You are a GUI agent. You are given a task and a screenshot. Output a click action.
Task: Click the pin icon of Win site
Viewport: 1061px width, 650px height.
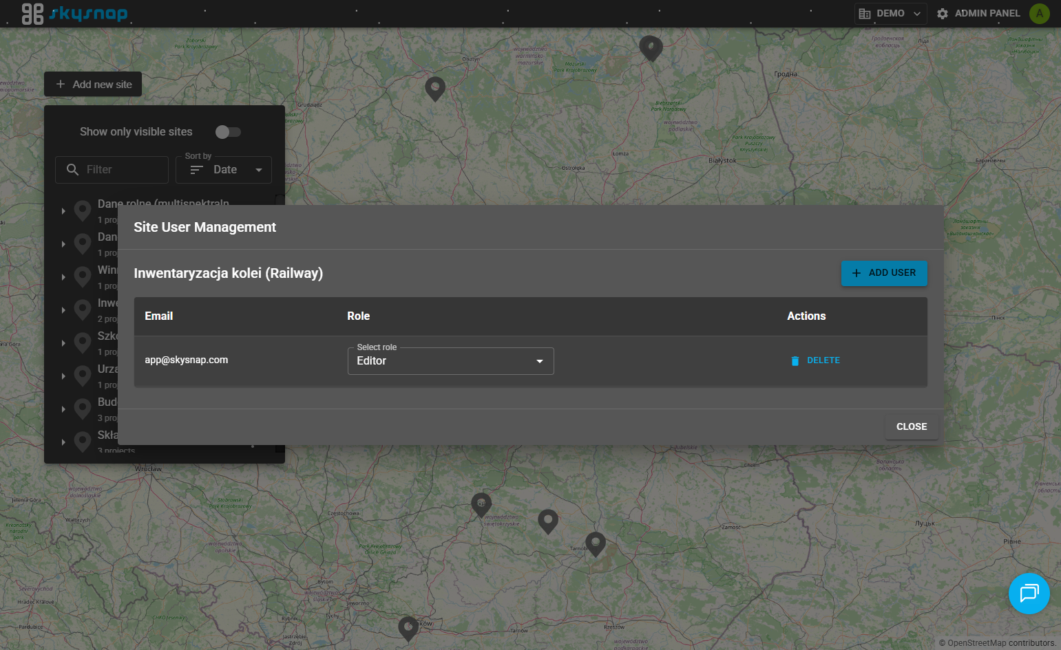pos(83,277)
